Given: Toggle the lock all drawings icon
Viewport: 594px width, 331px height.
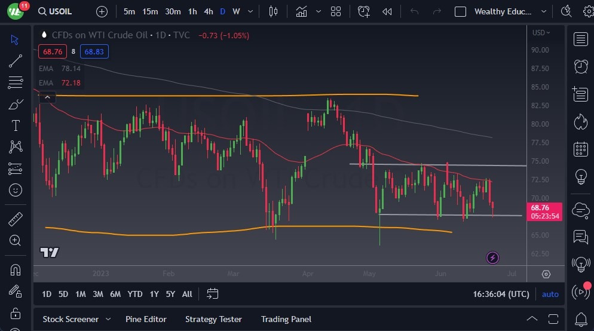Looking at the screenshot, I should point(16,313).
